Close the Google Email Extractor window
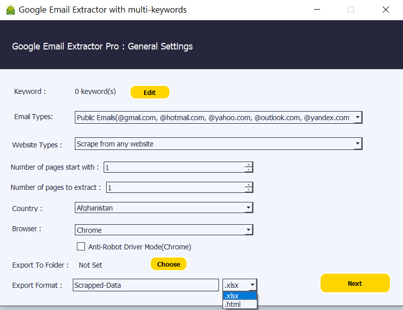This screenshot has height=310, width=403. (x=385, y=10)
